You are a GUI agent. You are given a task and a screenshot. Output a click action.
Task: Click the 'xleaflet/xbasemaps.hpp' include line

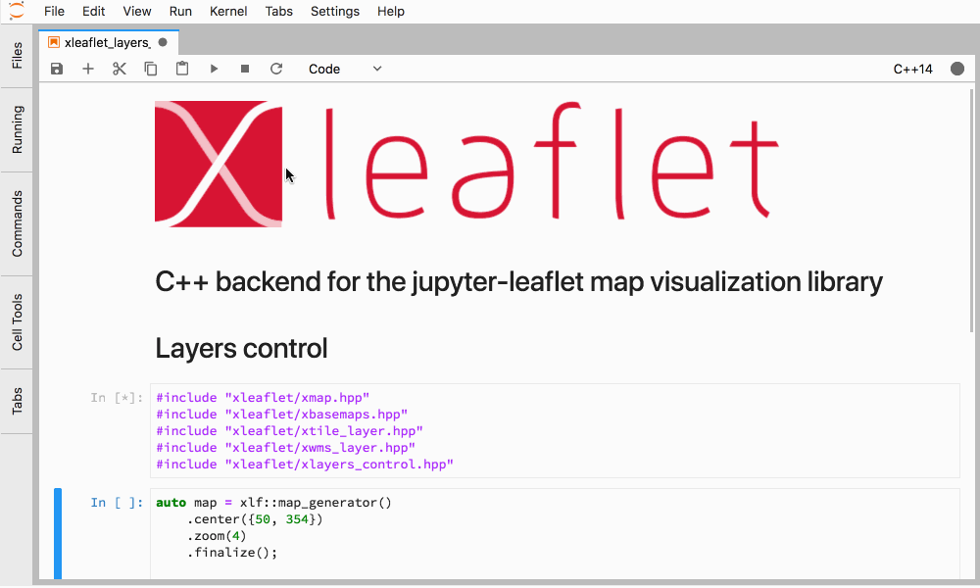click(x=282, y=415)
